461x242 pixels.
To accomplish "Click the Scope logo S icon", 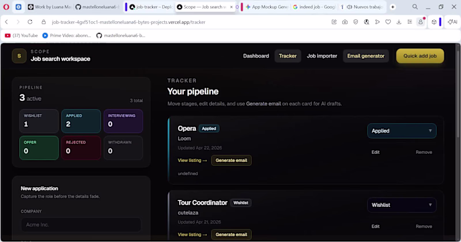I will 19,56.
